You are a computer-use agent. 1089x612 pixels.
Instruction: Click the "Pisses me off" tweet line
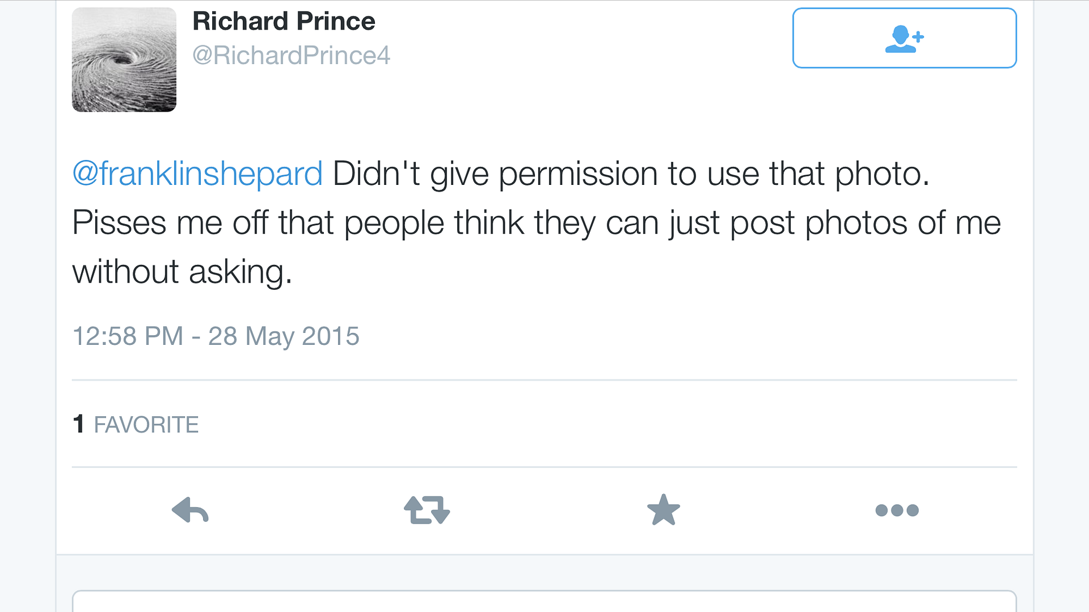(x=170, y=222)
